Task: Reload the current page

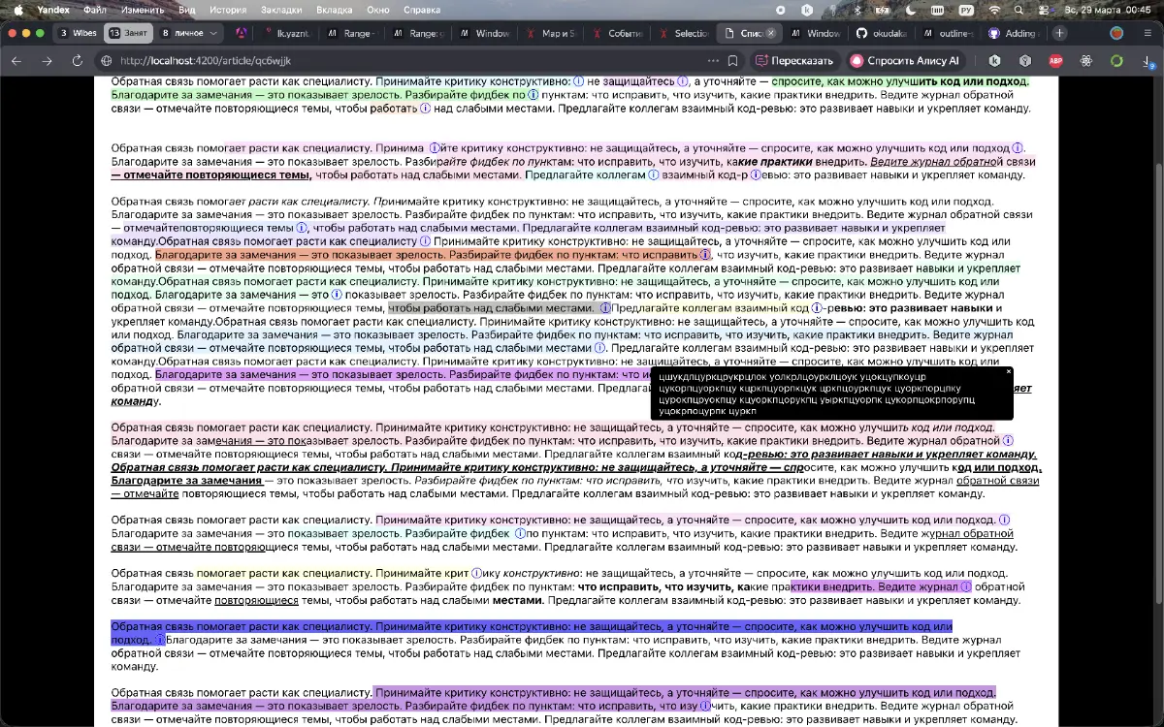Action: coord(77,60)
